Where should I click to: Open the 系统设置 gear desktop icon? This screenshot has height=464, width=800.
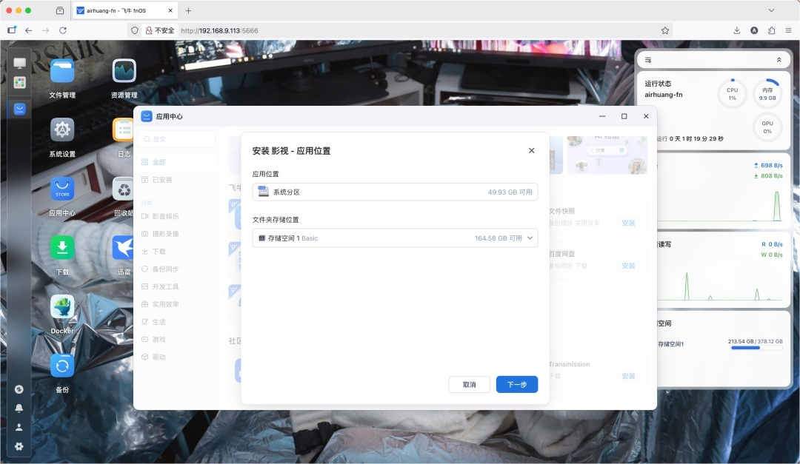coord(62,130)
